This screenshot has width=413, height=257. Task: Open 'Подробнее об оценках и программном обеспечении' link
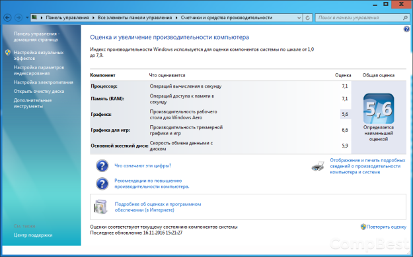coord(158,207)
